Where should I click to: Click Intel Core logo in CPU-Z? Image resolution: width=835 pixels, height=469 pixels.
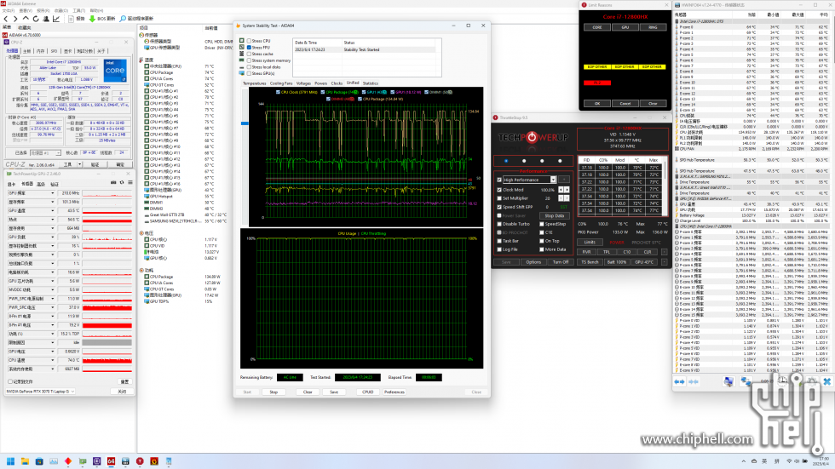115,70
